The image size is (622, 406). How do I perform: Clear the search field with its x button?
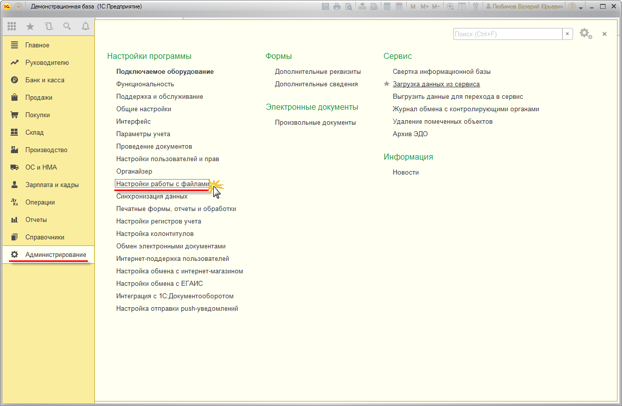pyautogui.click(x=568, y=34)
